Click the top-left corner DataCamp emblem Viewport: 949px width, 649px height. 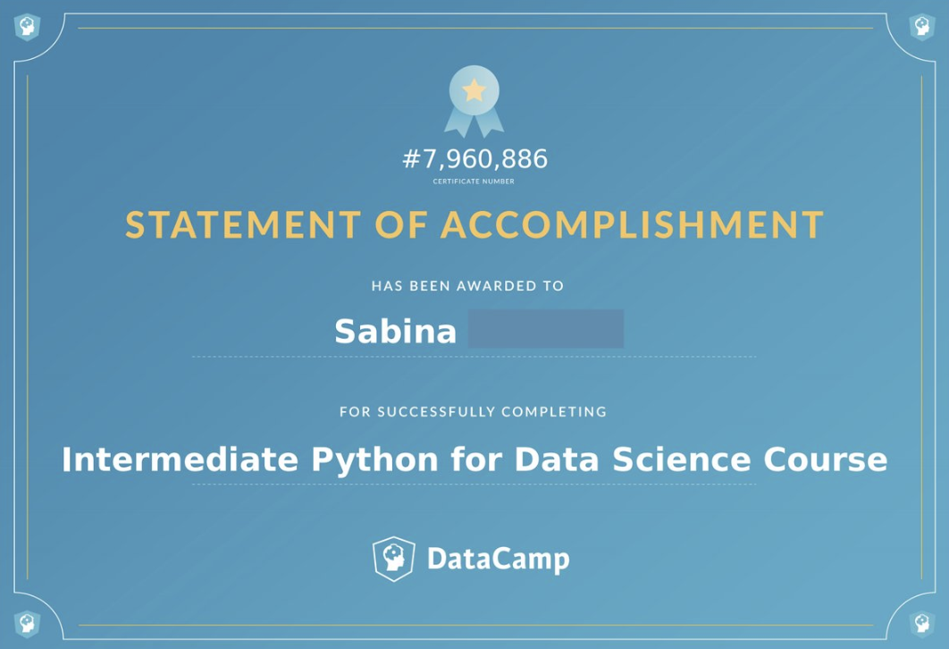tap(27, 27)
